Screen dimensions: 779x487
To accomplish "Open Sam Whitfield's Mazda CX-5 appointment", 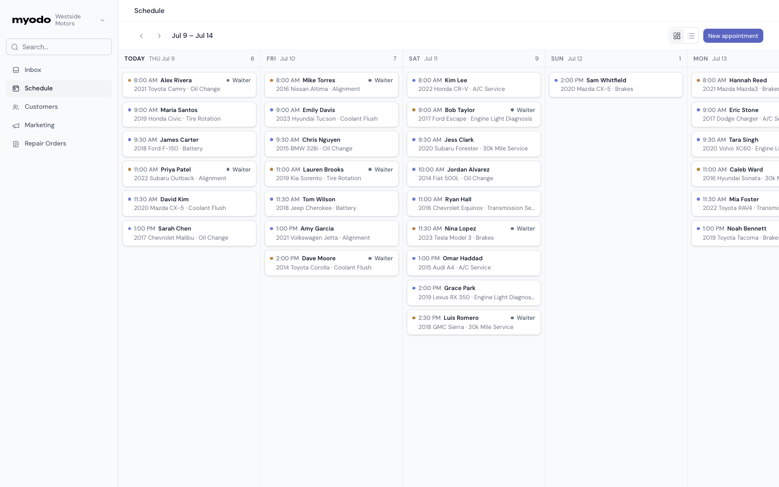I will [616, 84].
